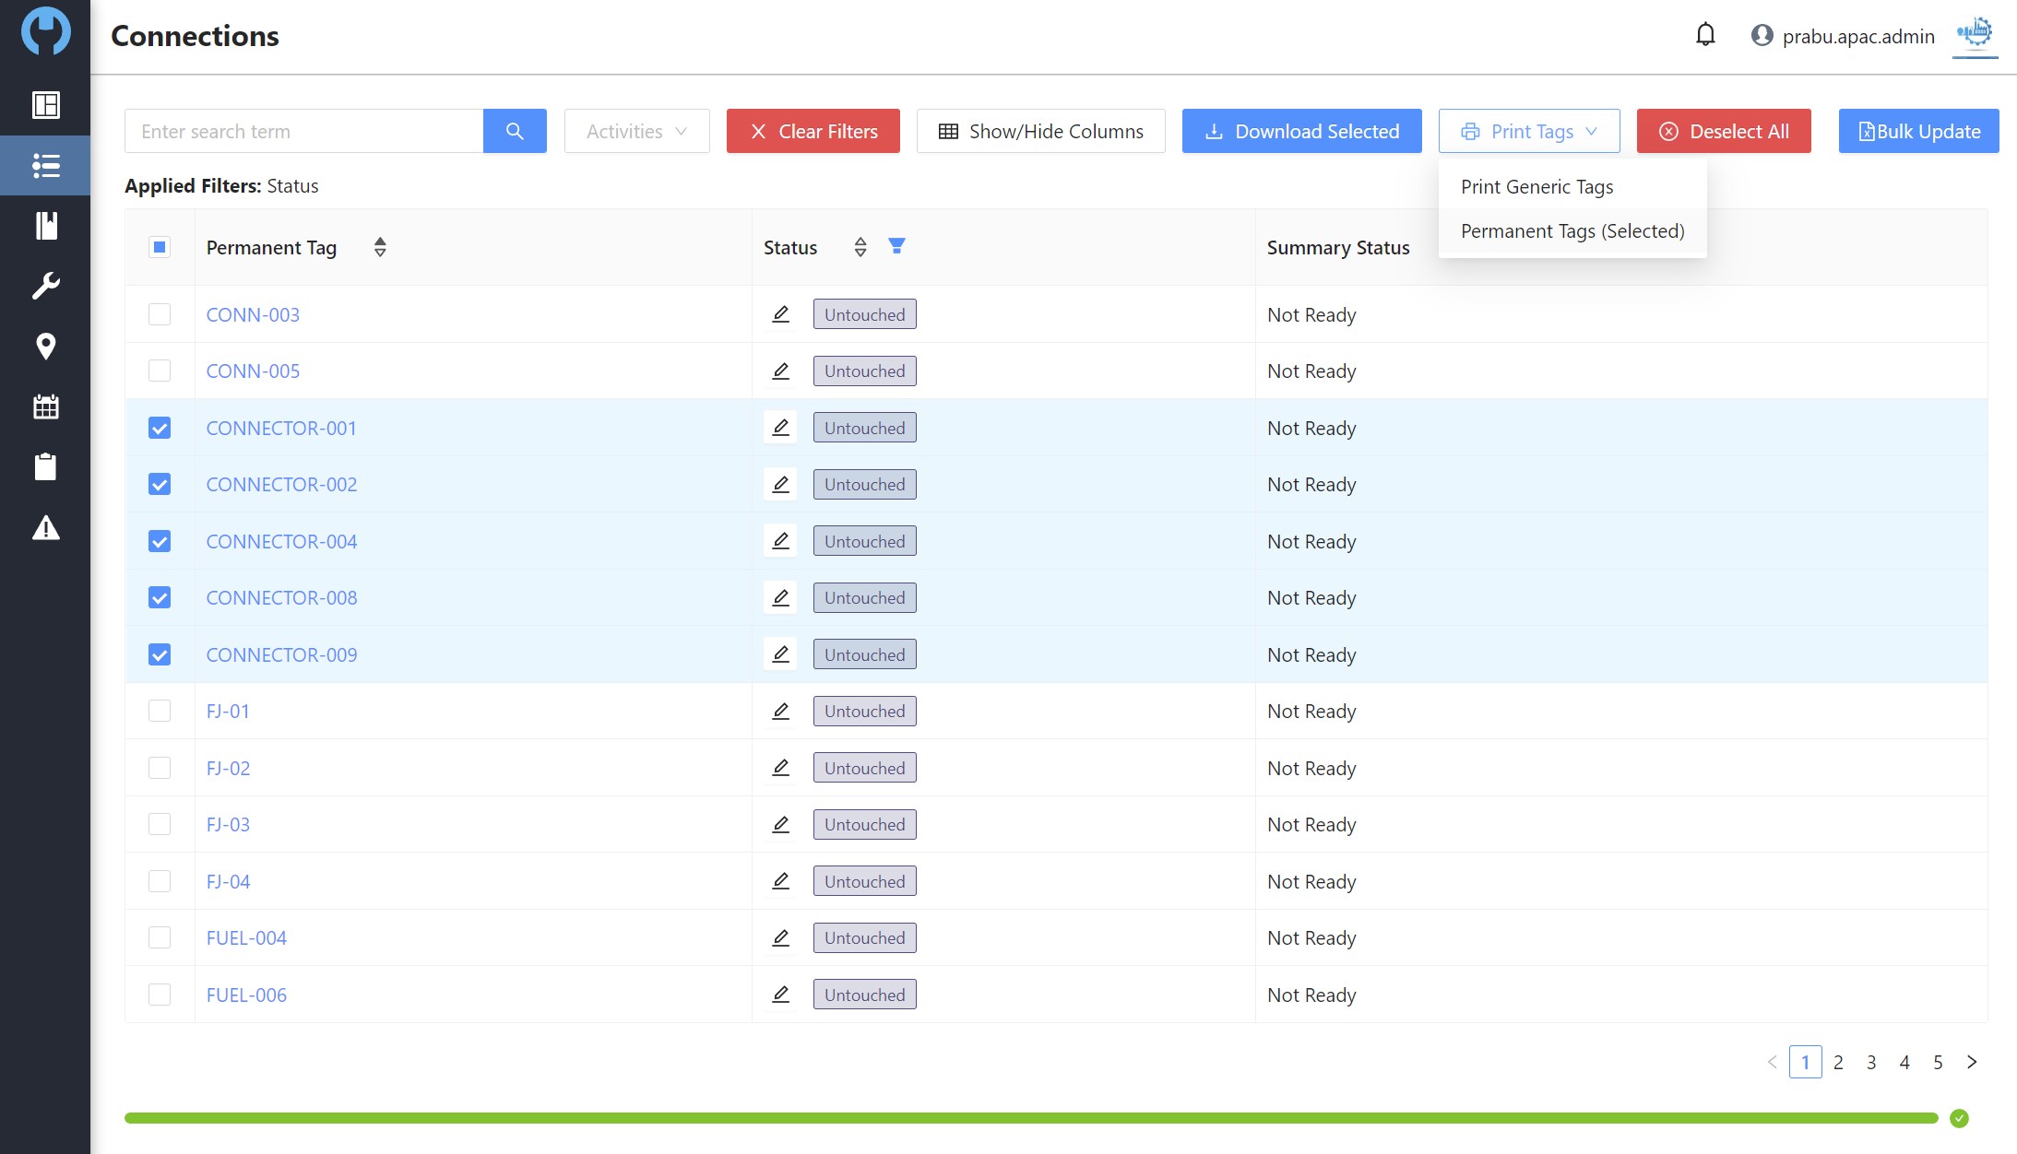This screenshot has height=1154, width=2017.
Task: Check the CONN-003 row checkbox
Action: point(160,314)
